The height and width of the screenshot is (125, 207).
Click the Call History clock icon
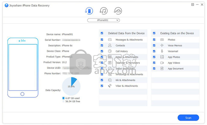tap(110, 51)
